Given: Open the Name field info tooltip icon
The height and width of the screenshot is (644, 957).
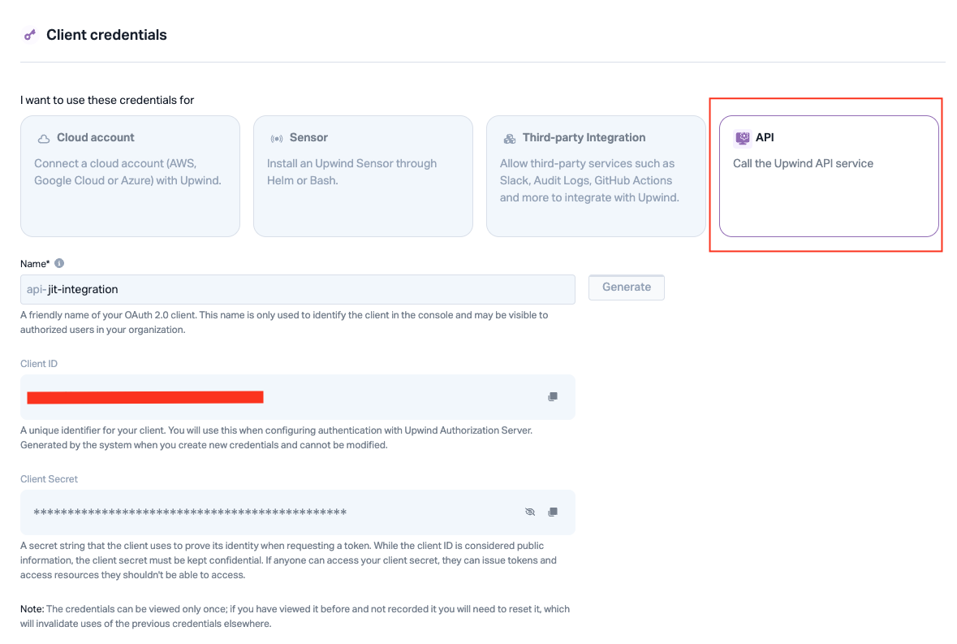Looking at the screenshot, I should [x=59, y=263].
